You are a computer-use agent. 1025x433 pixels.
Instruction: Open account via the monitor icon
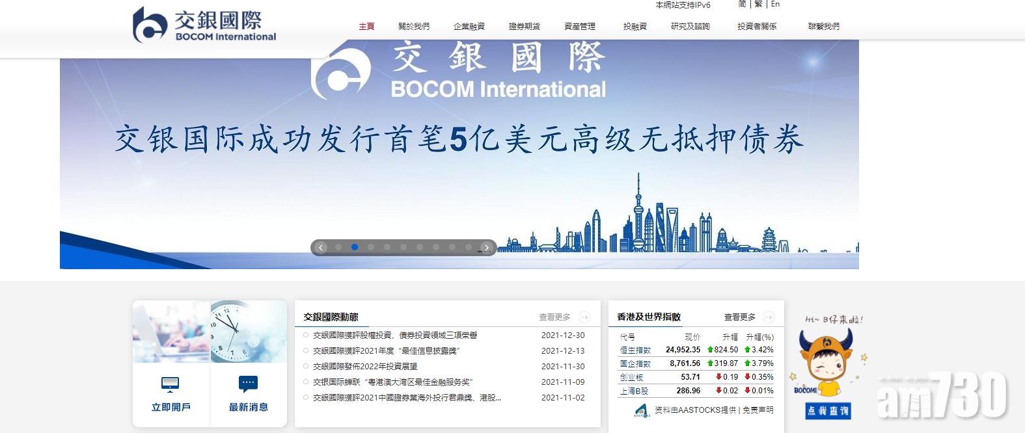point(170,384)
